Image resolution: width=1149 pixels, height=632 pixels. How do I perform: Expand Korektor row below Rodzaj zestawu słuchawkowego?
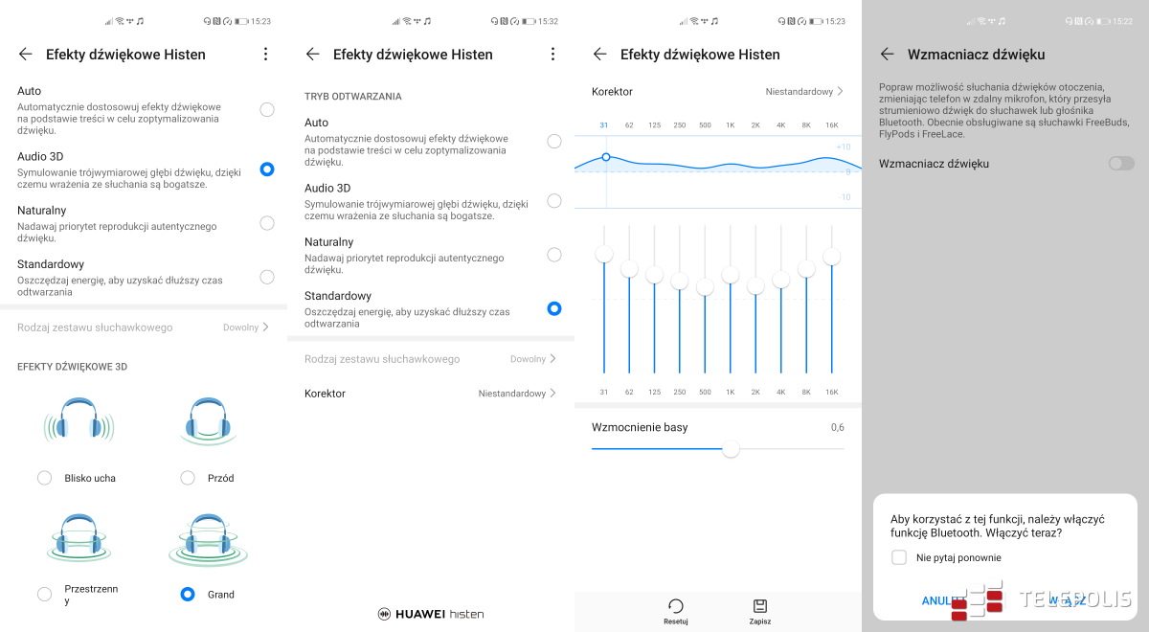coord(430,394)
